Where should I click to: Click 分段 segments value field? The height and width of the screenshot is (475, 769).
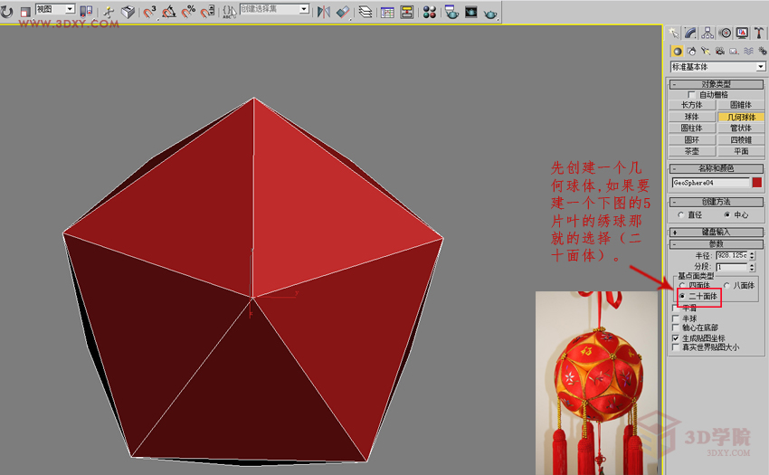click(x=732, y=268)
